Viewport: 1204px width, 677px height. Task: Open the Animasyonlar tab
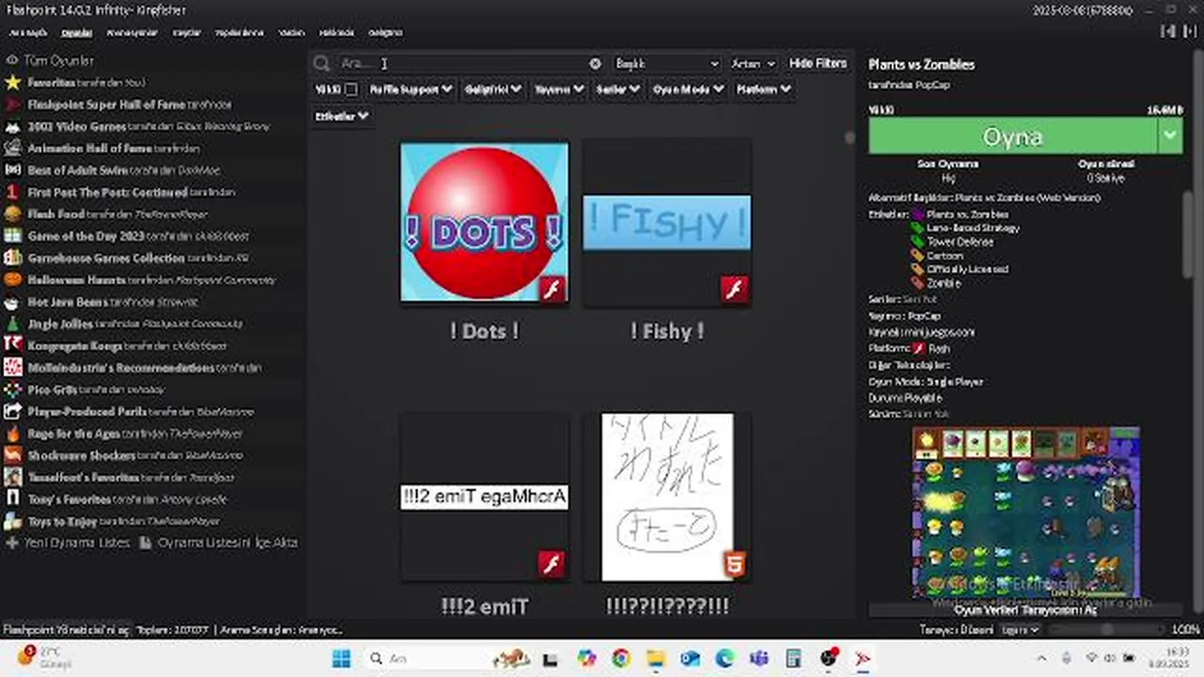coord(132,32)
